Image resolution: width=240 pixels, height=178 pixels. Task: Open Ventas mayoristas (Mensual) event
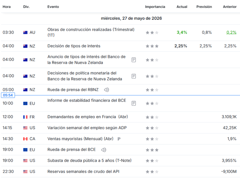[x=80, y=139]
